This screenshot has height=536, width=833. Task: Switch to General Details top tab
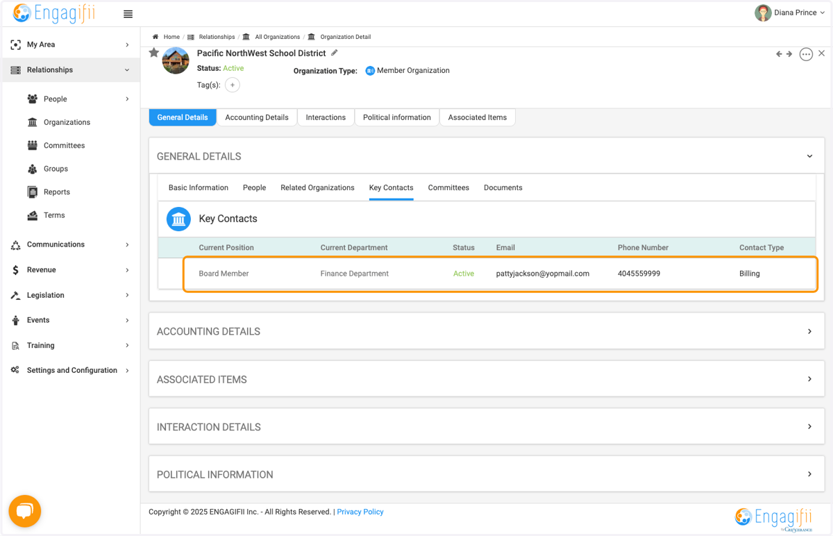click(x=183, y=117)
